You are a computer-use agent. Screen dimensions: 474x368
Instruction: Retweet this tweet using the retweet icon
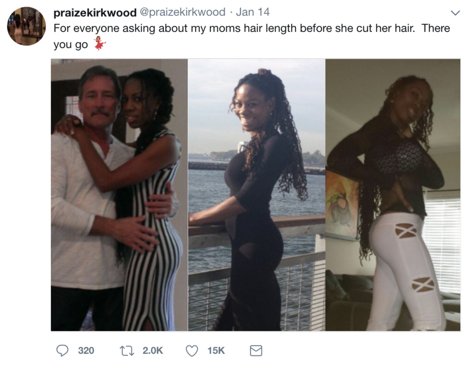pyautogui.click(x=127, y=350)
